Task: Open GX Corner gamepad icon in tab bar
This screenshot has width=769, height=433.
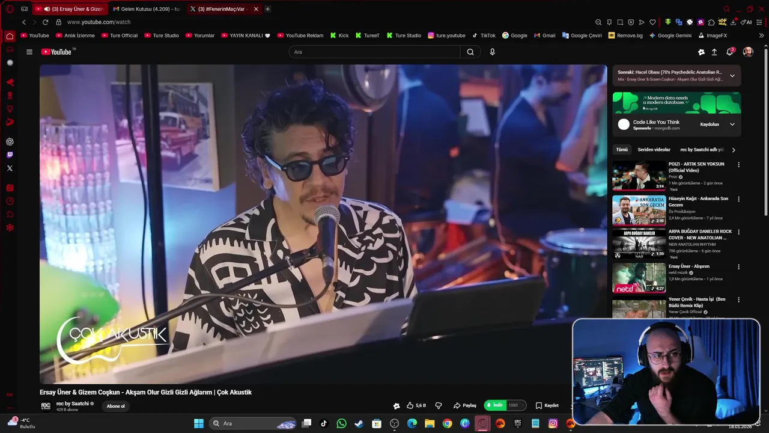Action: 24,9
